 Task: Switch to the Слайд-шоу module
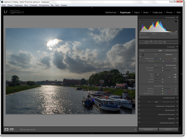point(157,12)
